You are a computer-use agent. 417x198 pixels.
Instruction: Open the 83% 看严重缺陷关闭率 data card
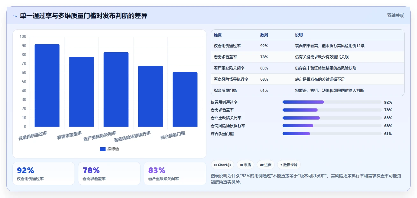pyautogui.click(x=175, y=173)
